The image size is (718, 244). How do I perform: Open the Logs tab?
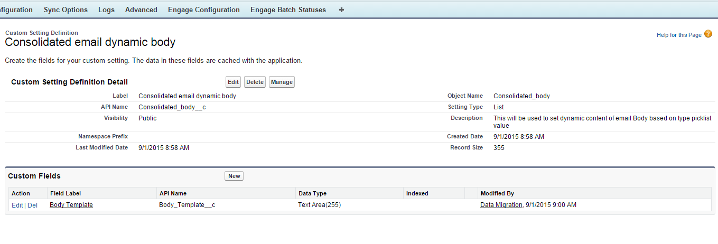tap(106, 10)
